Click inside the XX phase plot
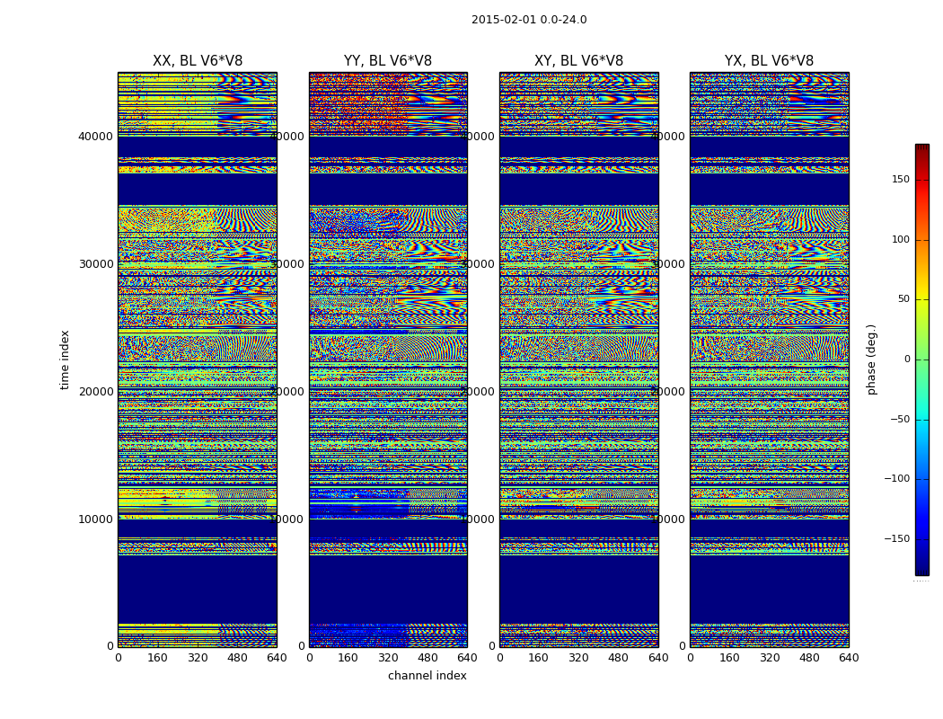This screenshot has width=943, height=719. point(198,359)
